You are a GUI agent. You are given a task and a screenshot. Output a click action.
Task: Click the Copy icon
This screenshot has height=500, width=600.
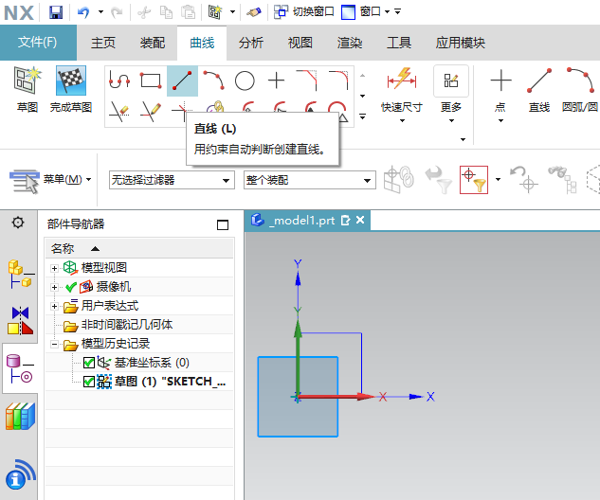point(166,12)
